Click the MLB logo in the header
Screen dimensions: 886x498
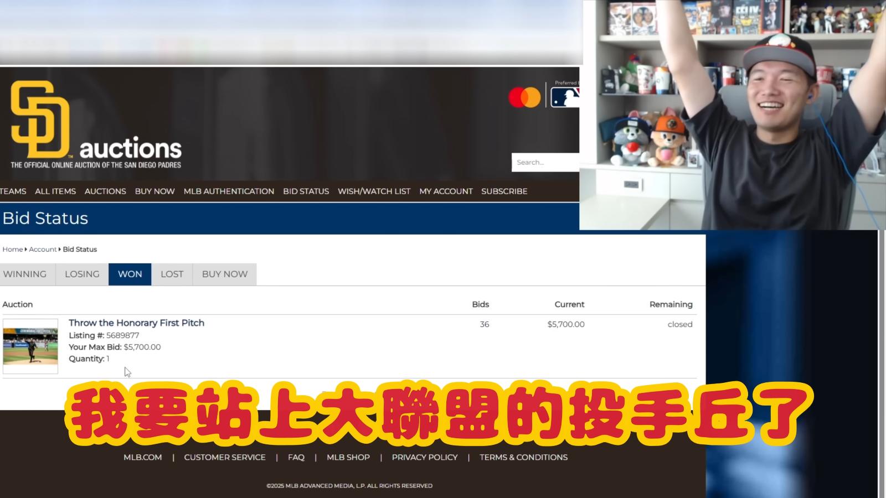tap(565, 97)
